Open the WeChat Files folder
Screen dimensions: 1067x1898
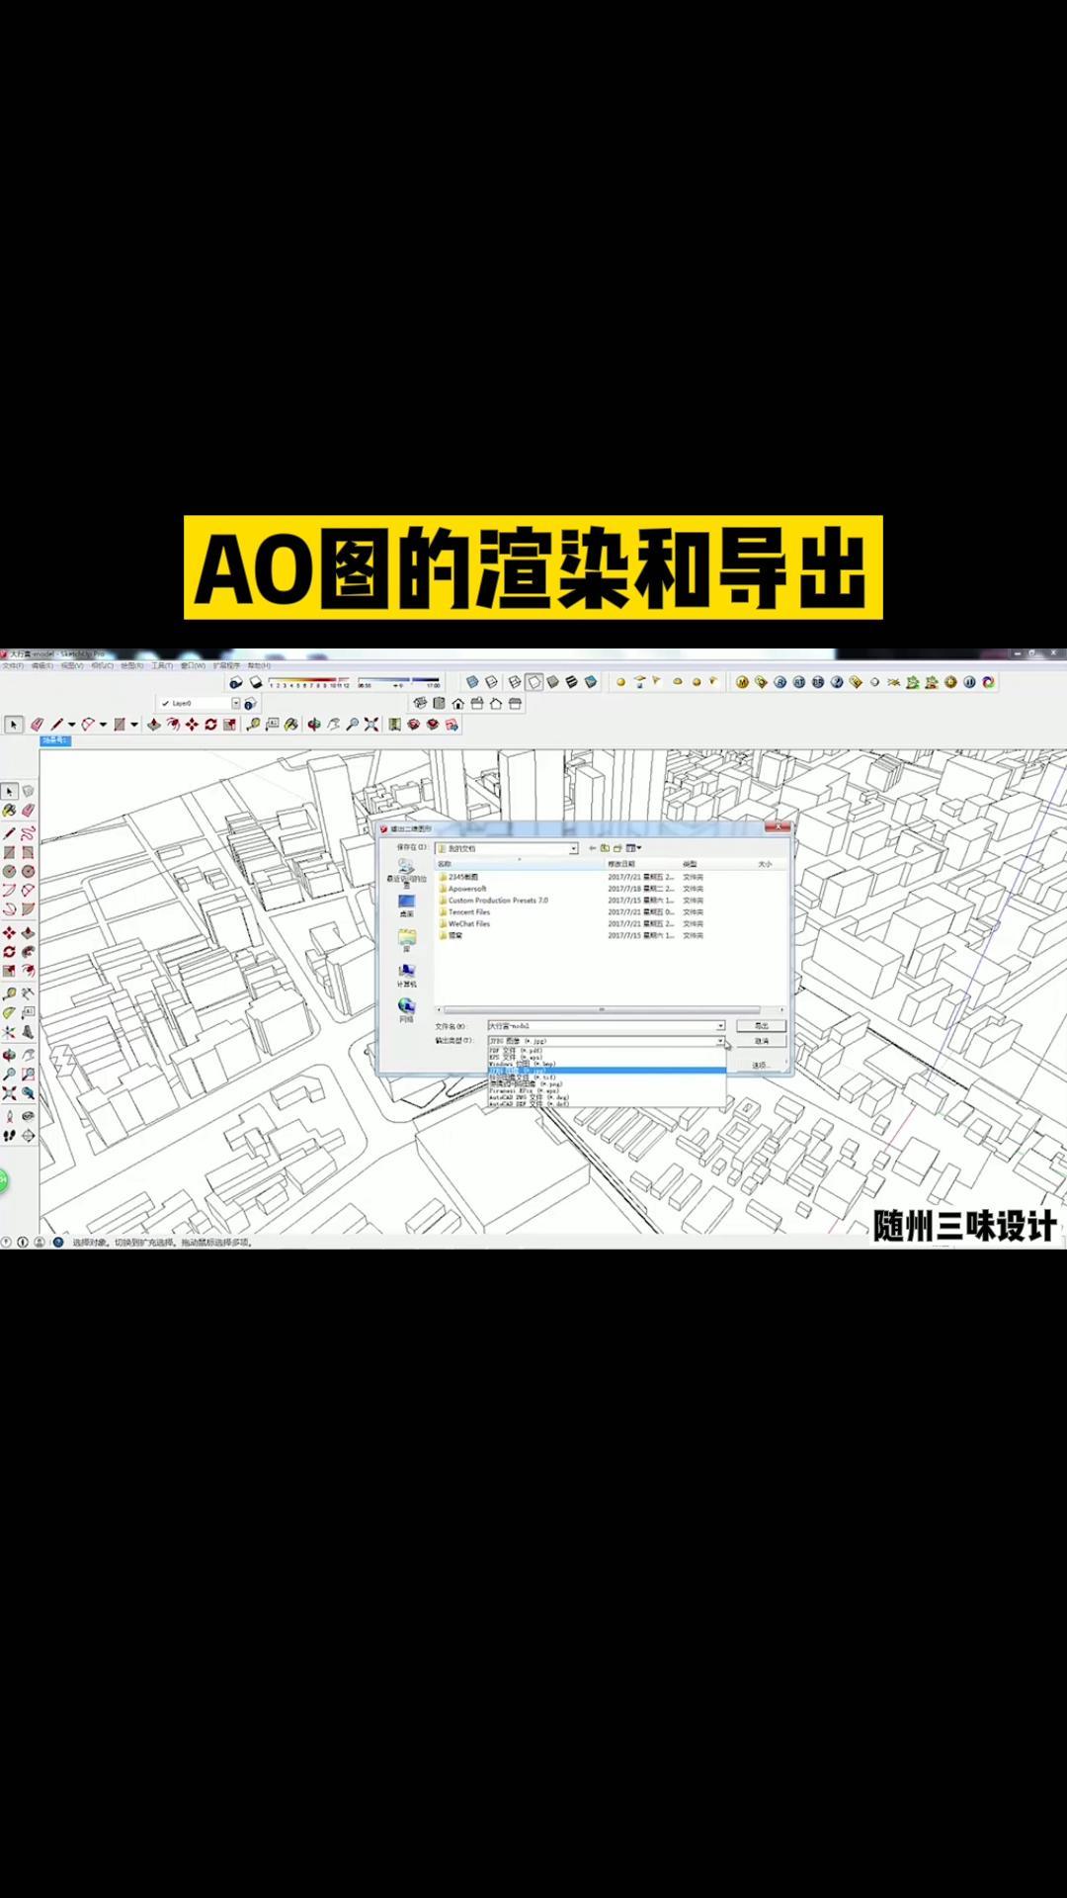tap(468, 923)
